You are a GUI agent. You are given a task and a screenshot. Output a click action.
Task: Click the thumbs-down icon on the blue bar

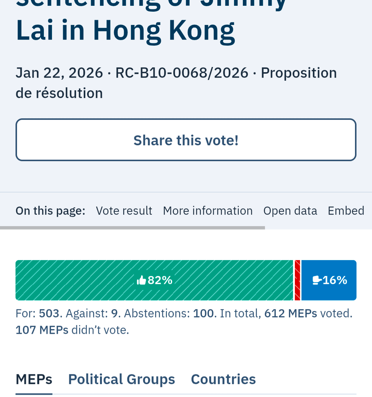click(316, 280)
